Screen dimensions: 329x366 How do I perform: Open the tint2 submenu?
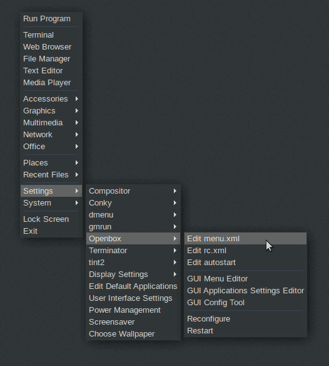click(133, 263)
